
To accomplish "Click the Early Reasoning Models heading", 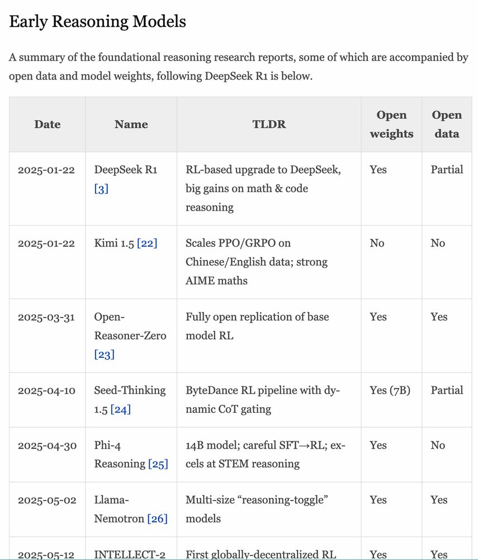I will pos(97,21).
